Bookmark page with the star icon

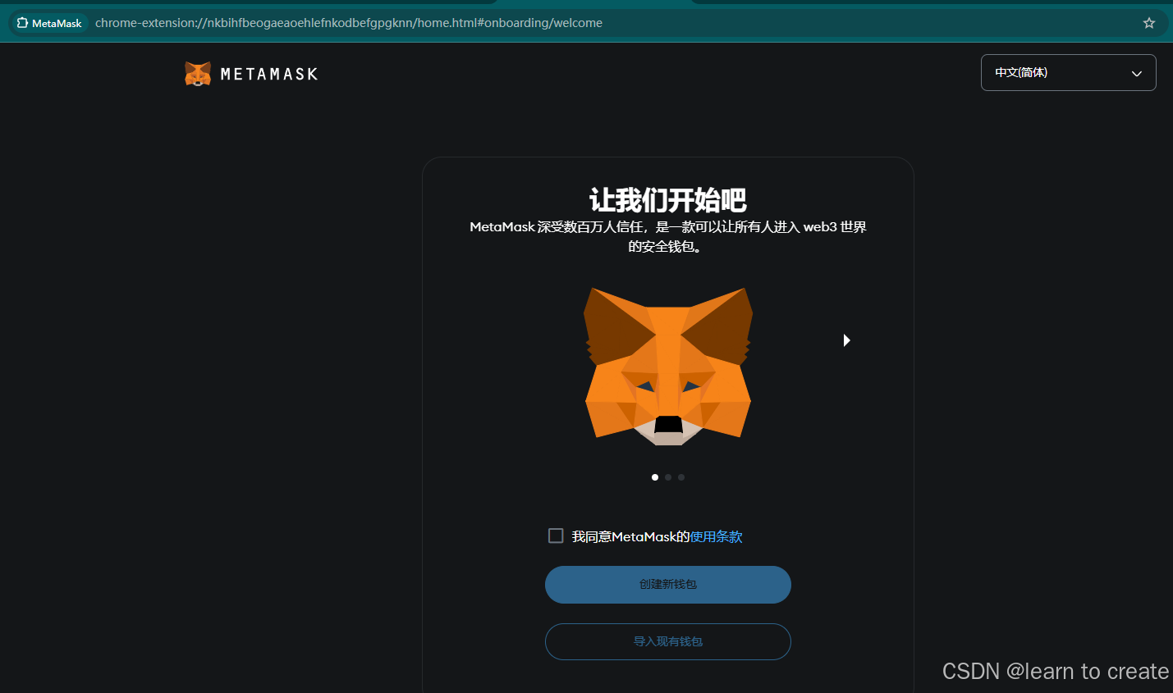pos(1149,23)
